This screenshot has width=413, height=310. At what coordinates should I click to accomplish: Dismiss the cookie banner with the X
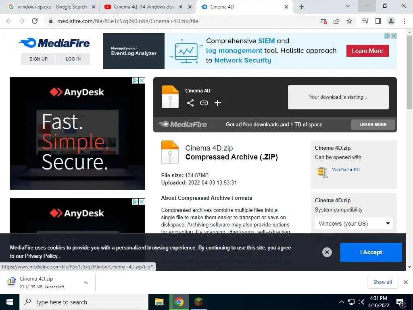click(327, 252)
